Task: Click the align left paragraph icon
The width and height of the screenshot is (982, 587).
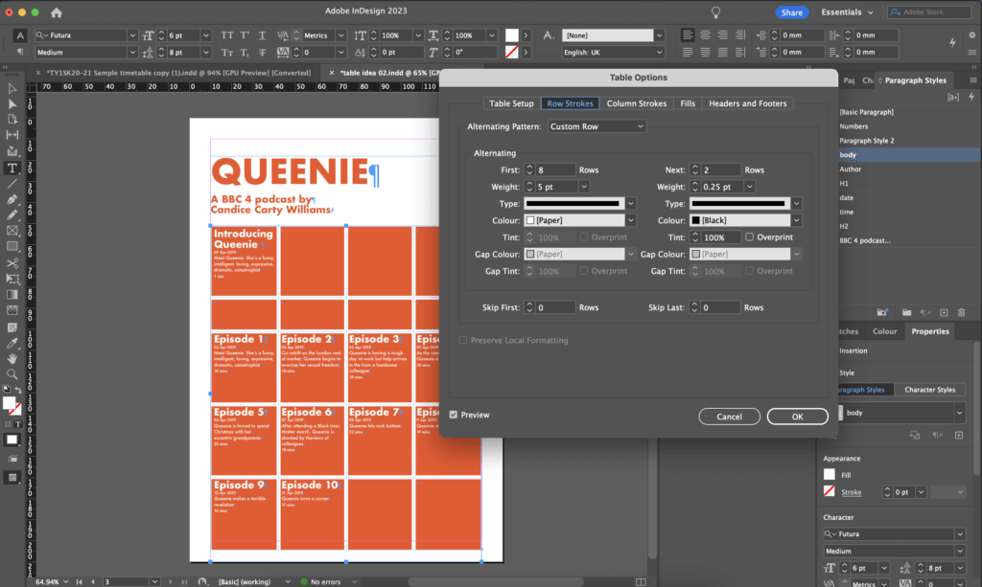Action: (x=688, y=35)
